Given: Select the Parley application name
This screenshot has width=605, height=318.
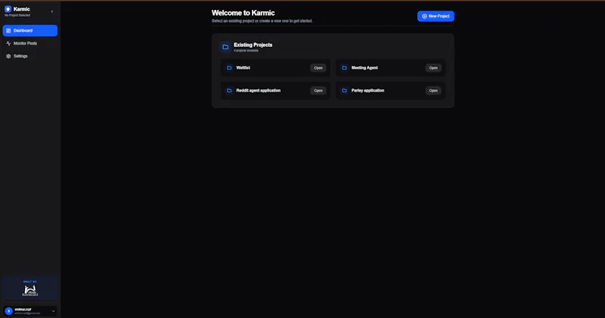Looking at the screenshot, I should 368,90.
